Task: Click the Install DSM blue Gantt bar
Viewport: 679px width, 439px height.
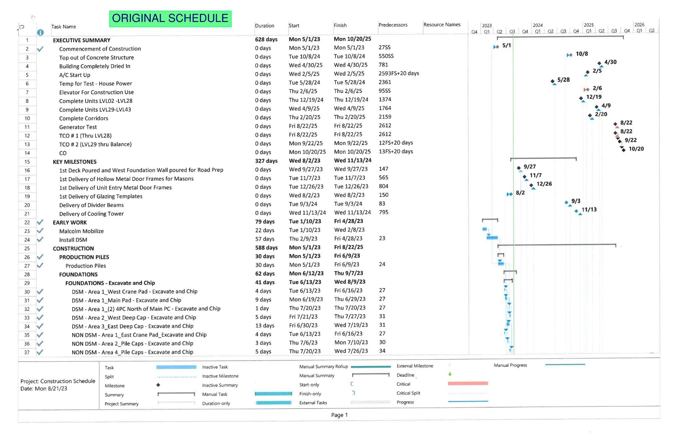Action: (x=492, y=237)
